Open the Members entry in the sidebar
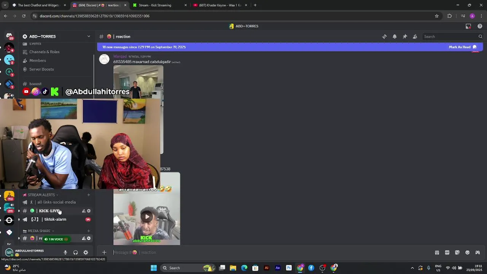 [x=38, y=61]
